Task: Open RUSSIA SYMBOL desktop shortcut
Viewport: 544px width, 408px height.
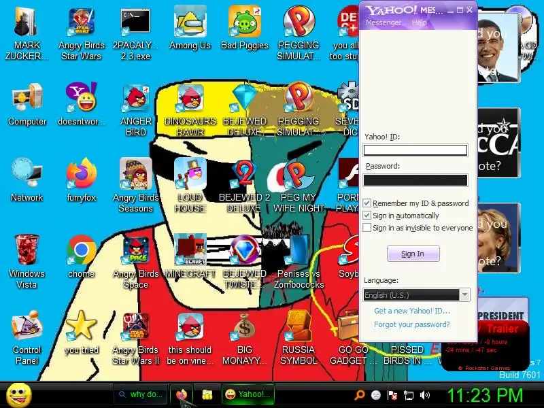Action: pyautogui.click(x=299, y=337)
